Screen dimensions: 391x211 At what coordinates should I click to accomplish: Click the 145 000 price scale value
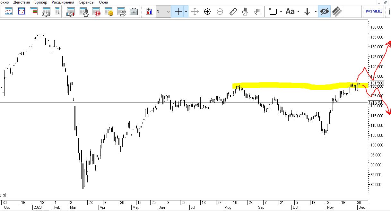[x=377, y=57]
